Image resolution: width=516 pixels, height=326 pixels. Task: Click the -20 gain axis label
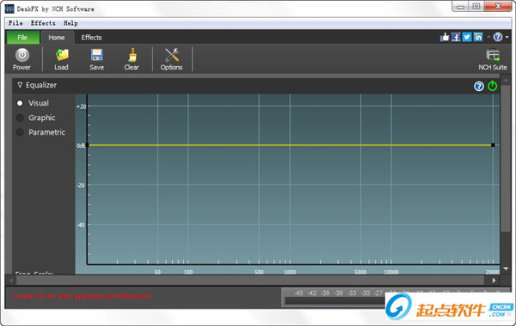pyautogui.click(x=81, y=185)
